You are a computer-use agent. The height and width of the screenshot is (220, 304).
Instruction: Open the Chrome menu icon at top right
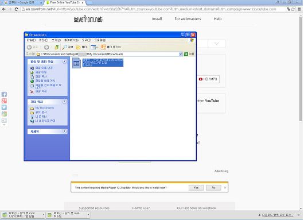(299, 9)
